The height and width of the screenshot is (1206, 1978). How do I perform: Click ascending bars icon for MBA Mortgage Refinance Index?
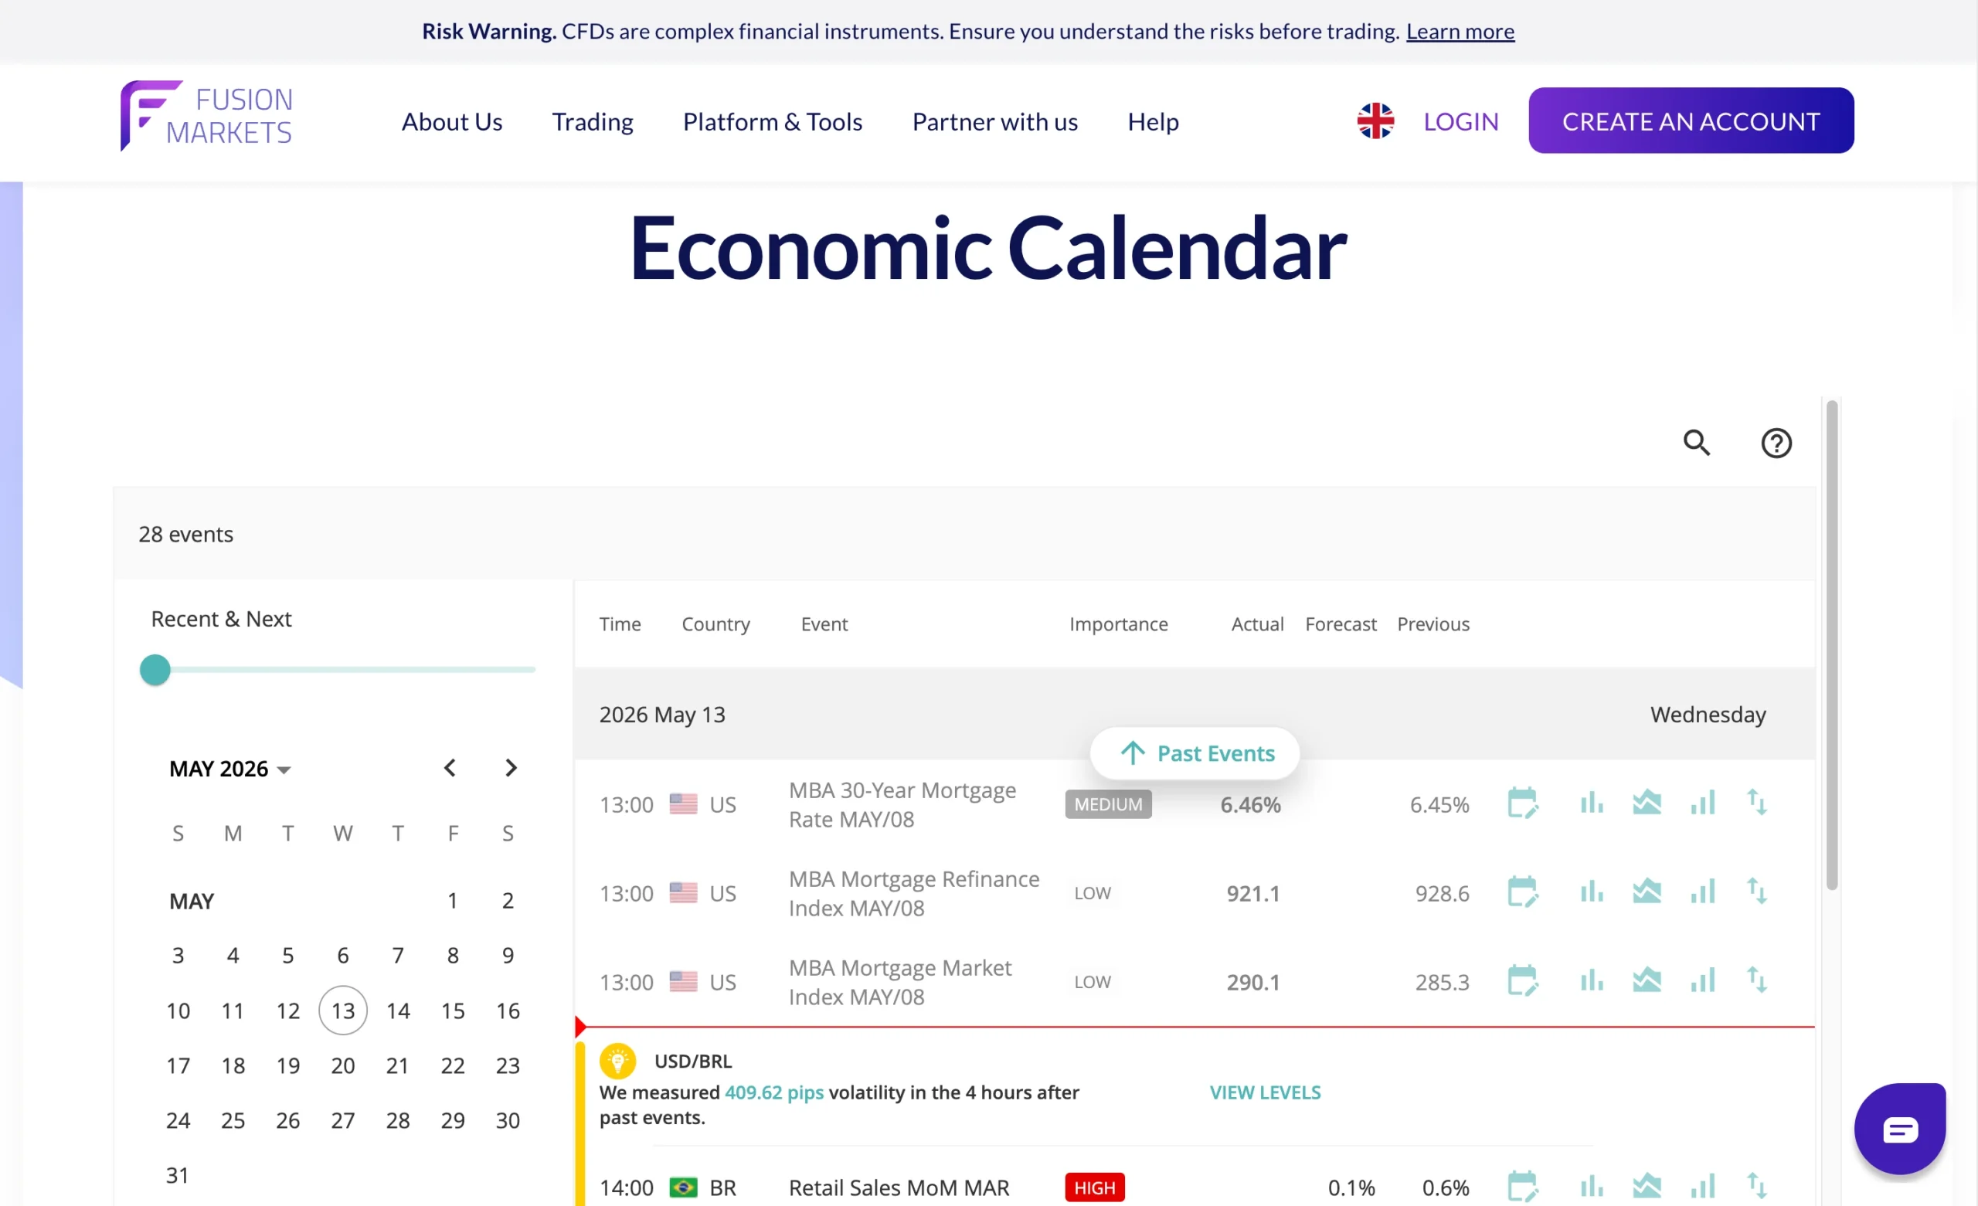(1702, 892)
